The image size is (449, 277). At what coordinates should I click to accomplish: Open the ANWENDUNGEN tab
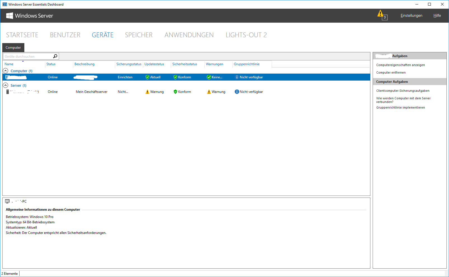coord(189,35)
